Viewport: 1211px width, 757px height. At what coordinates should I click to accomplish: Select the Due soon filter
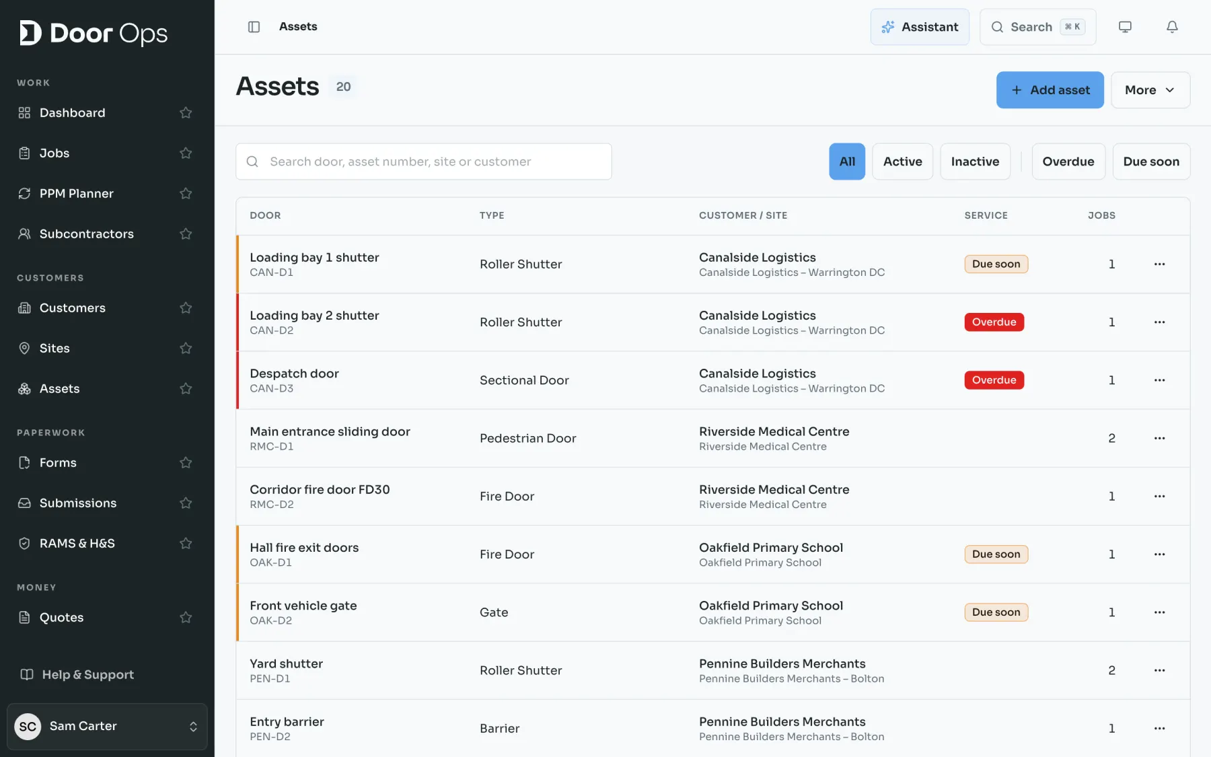pyautogui.click(x=1151, y=161)
